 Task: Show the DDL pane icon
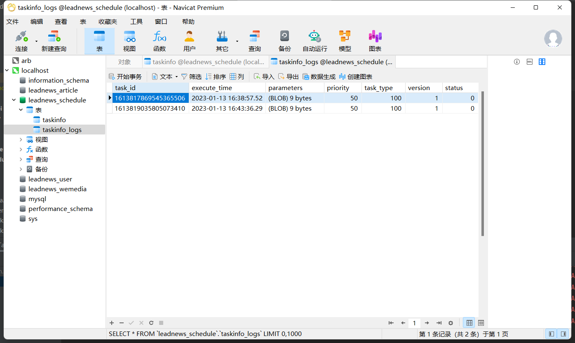(x=530, y=62)
